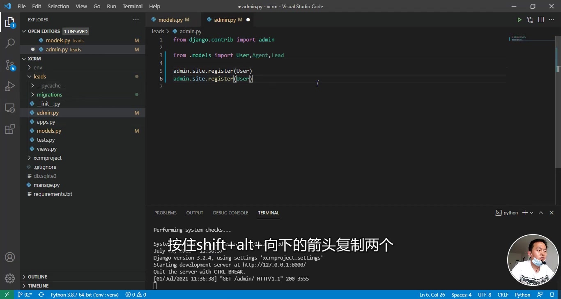Focus the terminal input cursor line

[x=155, y=285]
